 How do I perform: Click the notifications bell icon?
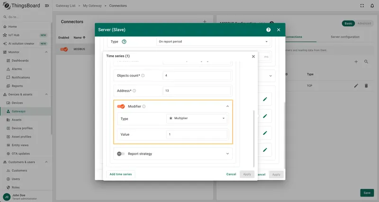point(372,6)
